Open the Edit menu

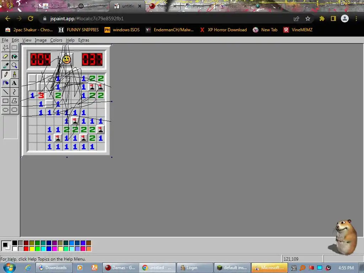coord(15,40)
